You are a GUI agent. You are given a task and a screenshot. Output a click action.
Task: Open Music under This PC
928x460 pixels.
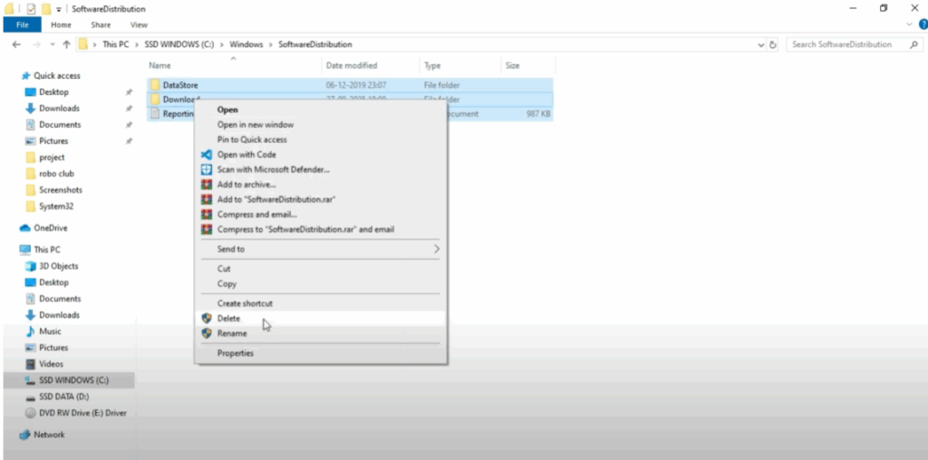point(51,331)
